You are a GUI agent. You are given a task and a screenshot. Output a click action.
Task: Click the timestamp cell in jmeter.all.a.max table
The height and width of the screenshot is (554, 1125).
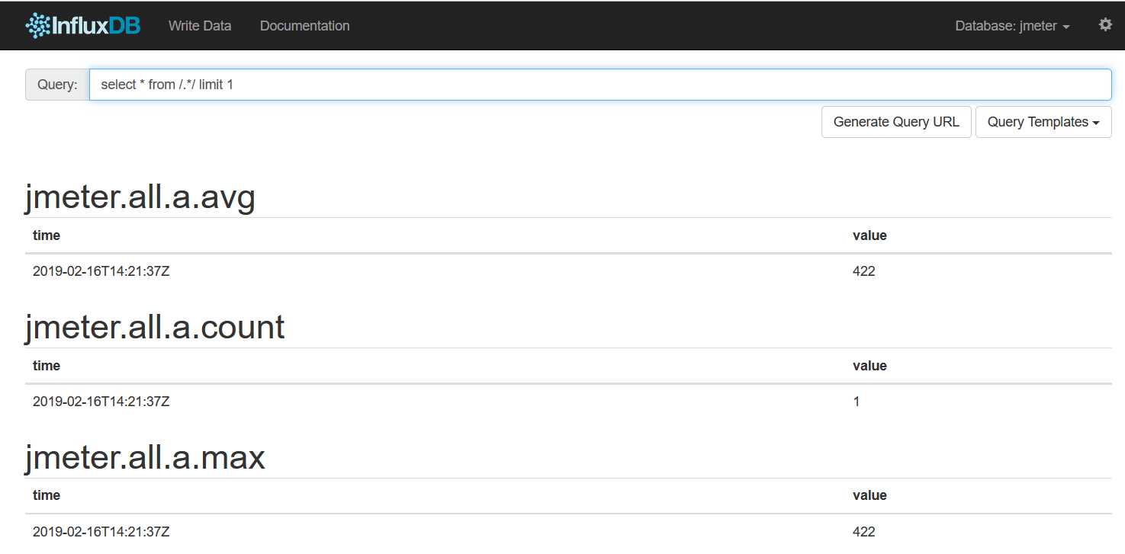101,531
